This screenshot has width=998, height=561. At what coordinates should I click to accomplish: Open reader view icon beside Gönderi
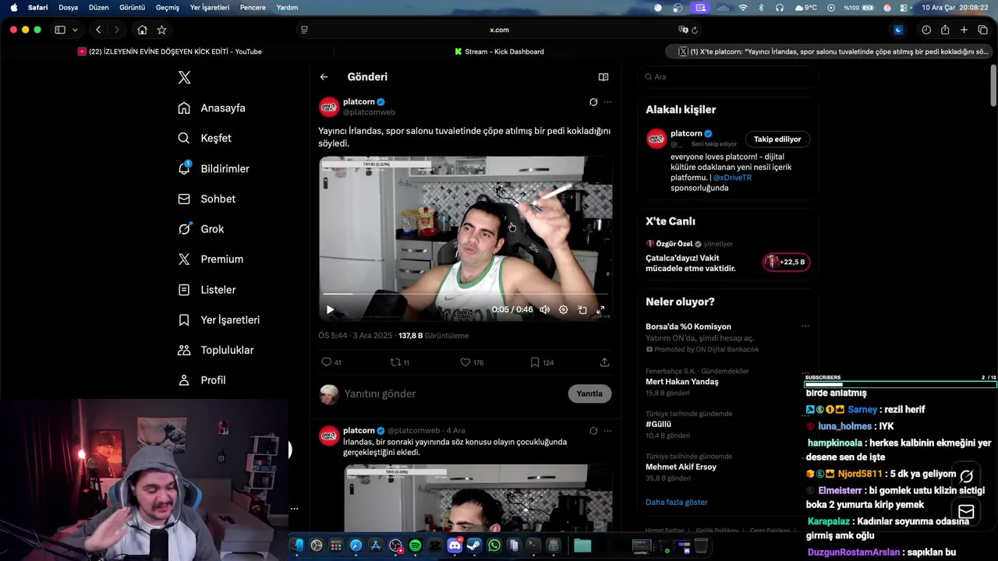click(x=603, y=77)
